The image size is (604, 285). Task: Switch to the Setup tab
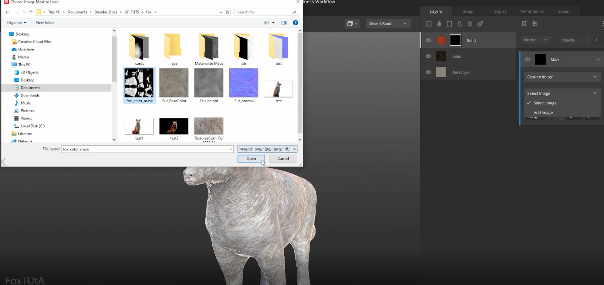click(468, 11)
